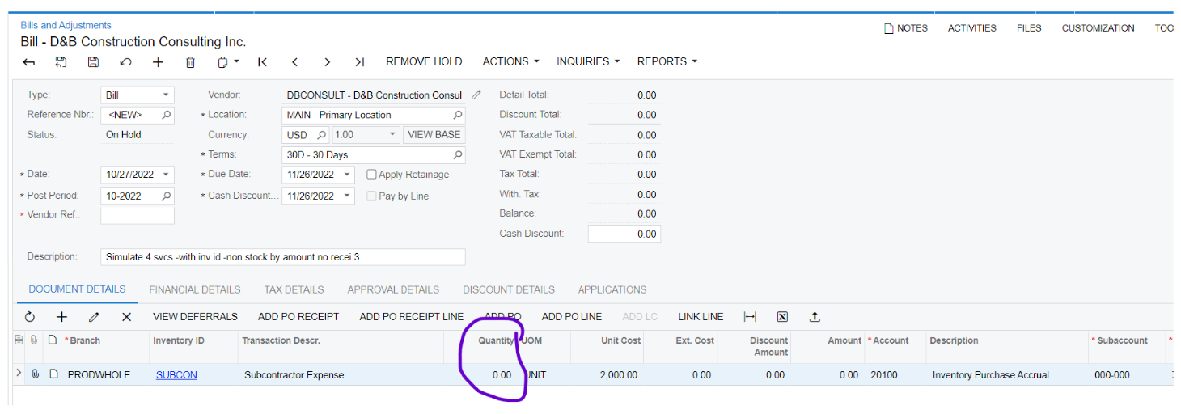Click the VIEW BASE button
Screen dimensions: 1181x414
click(x=434, y=135)
